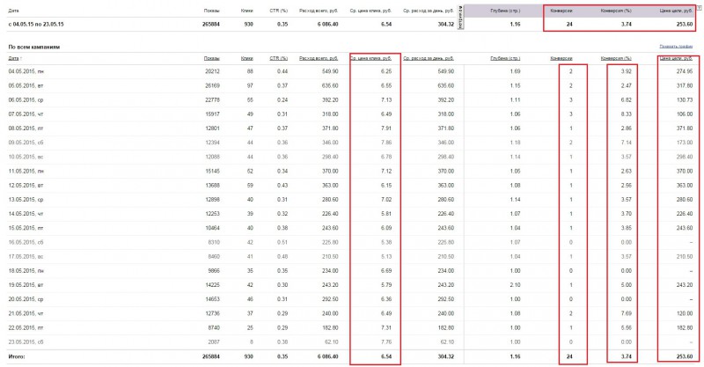Click average click price 7.91 for 08.05.2015

386,128
